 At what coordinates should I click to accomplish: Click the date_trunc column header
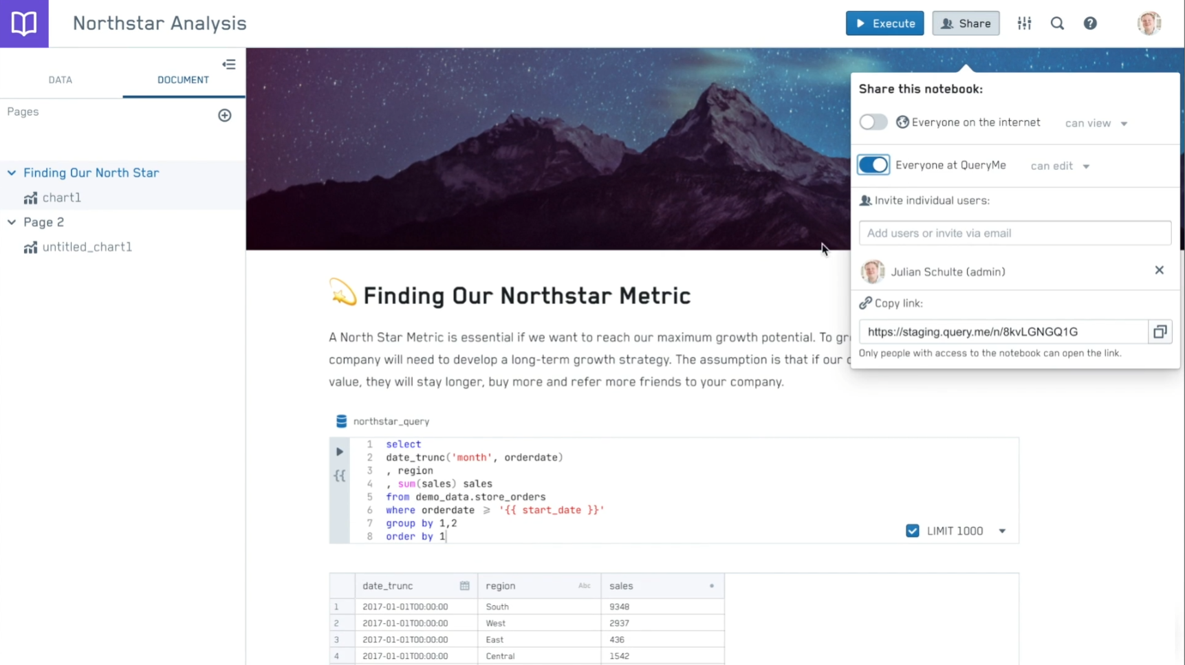[x=416, y=586]
